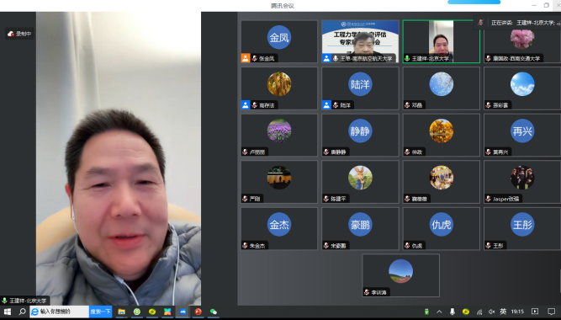Toggle the 英 input language indicator
This screenshot has height=320, width=561.
[503, 312]
